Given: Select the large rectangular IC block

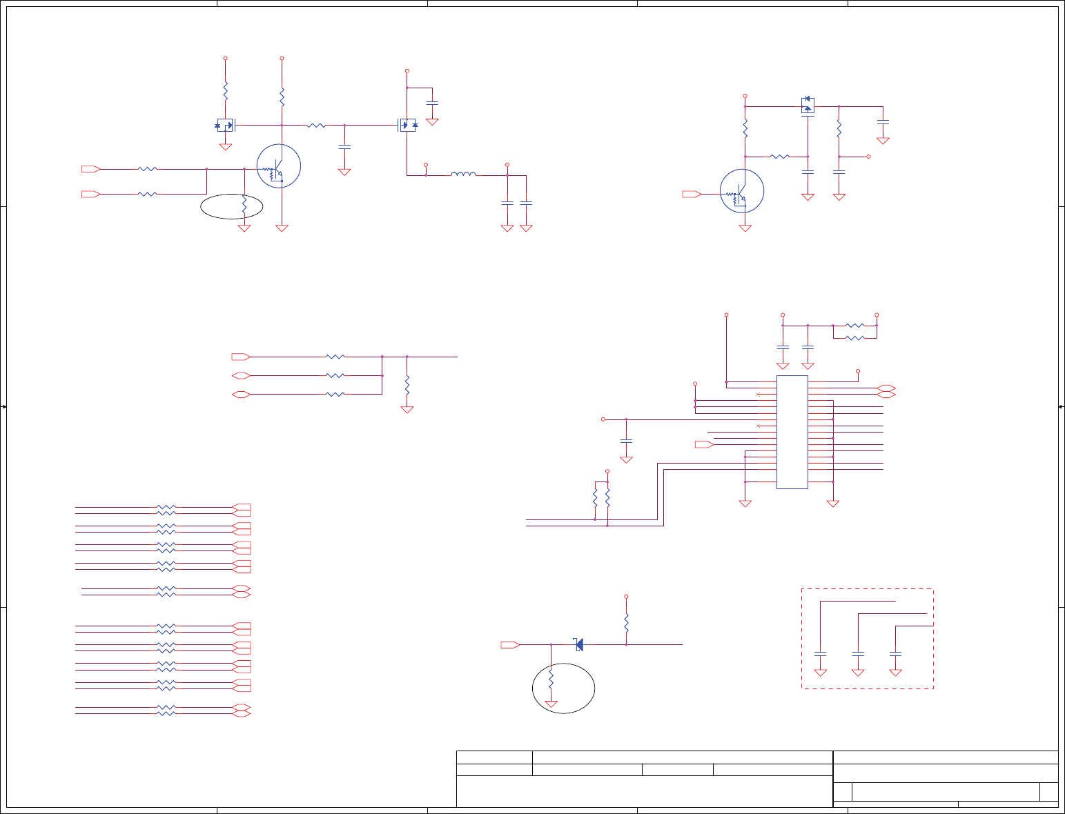Looking at the screenshot, I should pyautogui.click(x=792, y=432).
